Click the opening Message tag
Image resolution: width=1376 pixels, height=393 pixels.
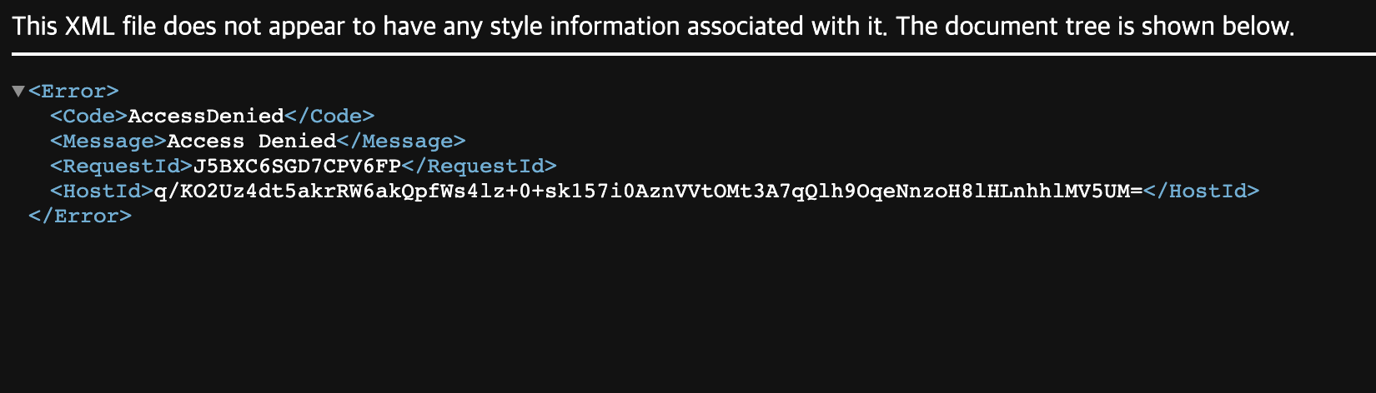[108, 141]
